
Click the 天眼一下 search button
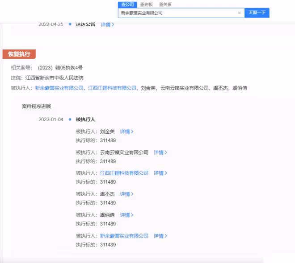[x=257, y=13]
